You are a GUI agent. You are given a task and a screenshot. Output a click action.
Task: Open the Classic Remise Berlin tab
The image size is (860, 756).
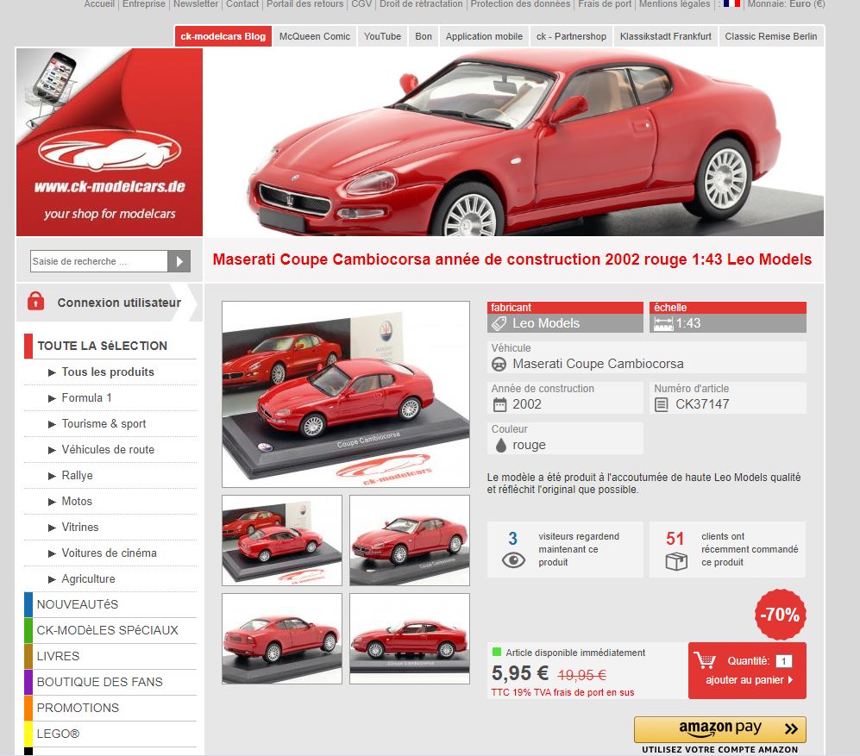770,36
